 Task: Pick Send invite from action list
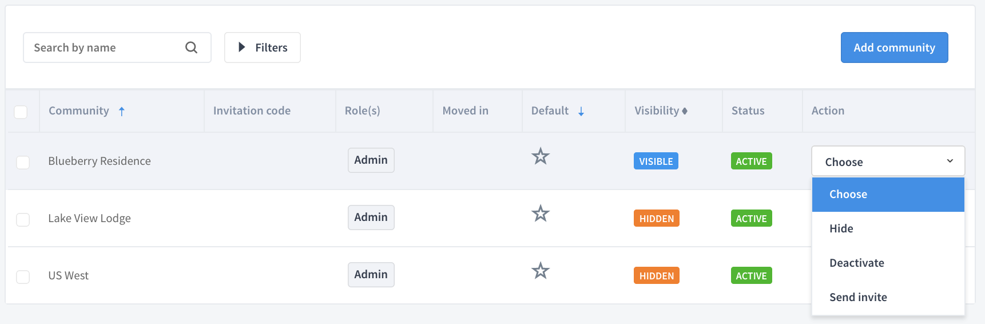[x=888, y=297]
